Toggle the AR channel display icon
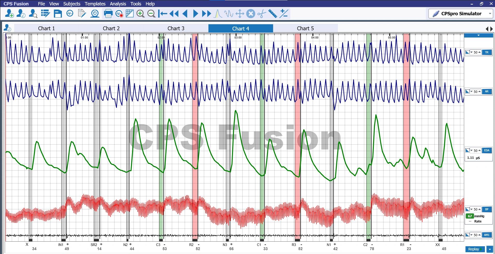495x254 pixels. tap(467, 92)
